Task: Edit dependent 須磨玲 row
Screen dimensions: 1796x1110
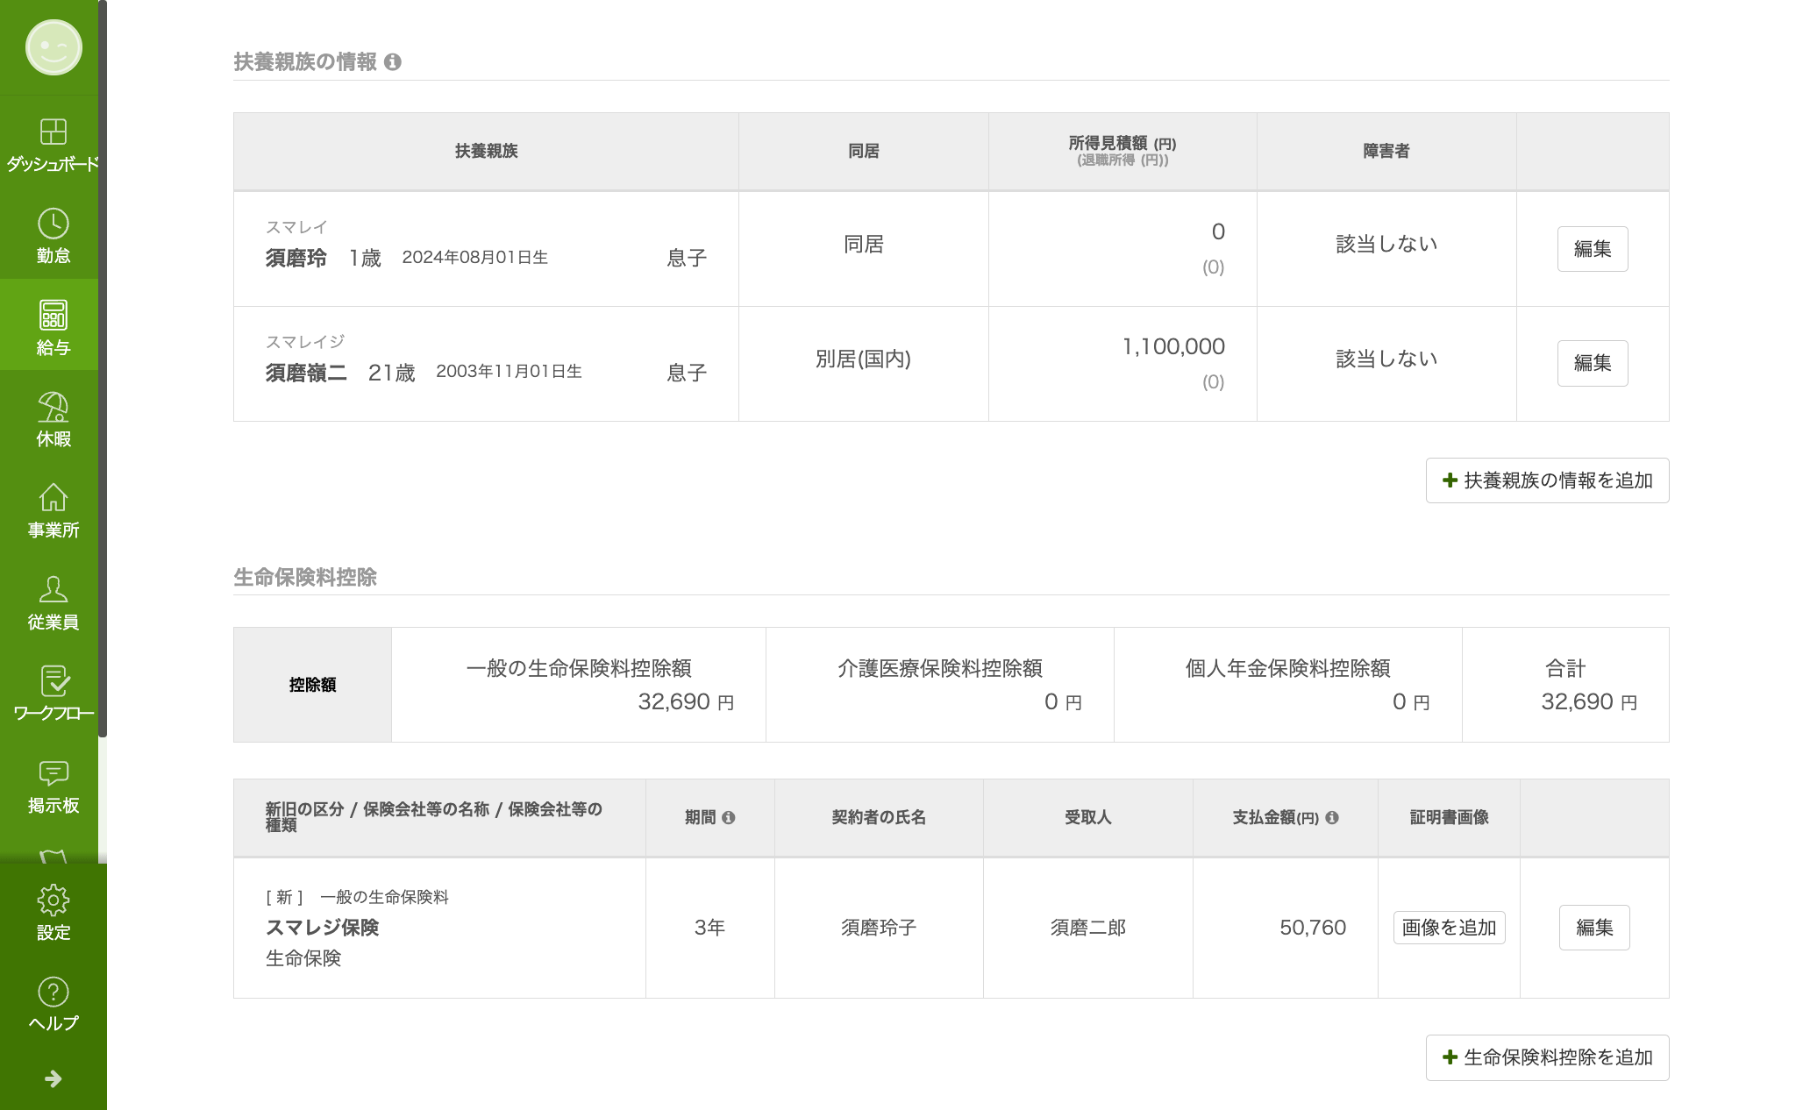Action: pos(1592,249)
